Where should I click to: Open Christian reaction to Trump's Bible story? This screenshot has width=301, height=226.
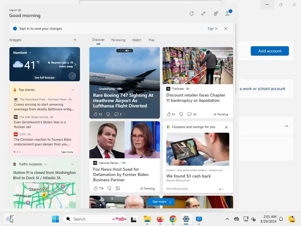(42, 142)
